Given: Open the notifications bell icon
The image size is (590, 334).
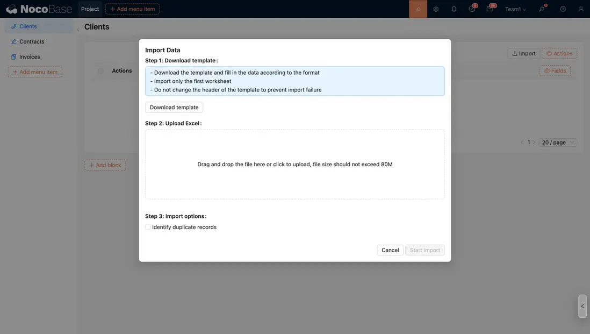Looking at the screenshot, I should 454,9.
